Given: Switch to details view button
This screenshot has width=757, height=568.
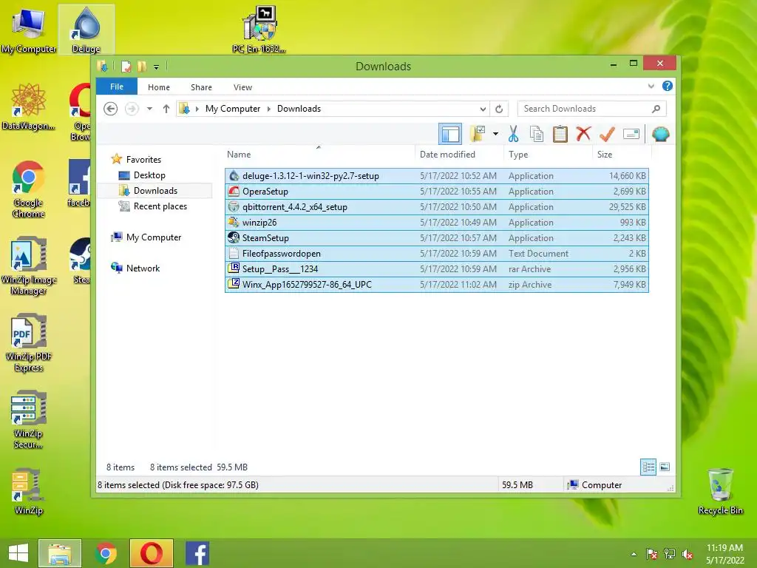Looking at the screenshot, I should [648, 467].
